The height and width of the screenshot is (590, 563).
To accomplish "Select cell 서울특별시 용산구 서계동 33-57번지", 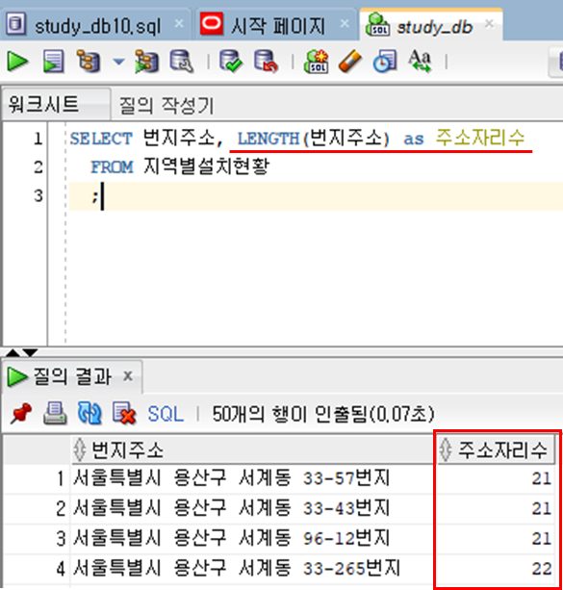I will point(251,478).
